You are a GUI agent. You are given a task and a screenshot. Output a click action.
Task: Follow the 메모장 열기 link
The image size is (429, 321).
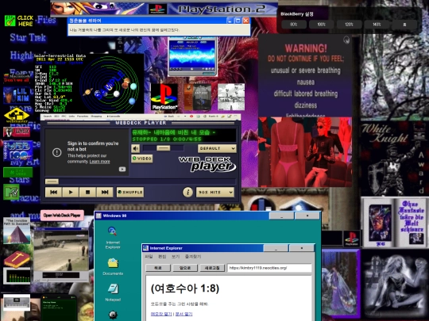pyautogui.click(x=161, y=314)
